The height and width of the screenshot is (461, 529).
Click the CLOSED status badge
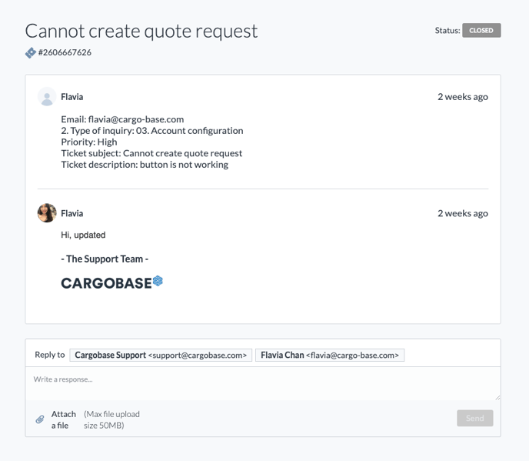coord(481,30)
